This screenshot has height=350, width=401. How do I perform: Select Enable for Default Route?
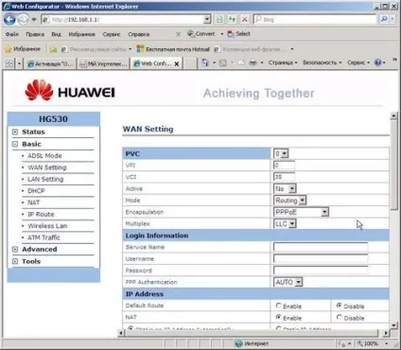[278, 306]
